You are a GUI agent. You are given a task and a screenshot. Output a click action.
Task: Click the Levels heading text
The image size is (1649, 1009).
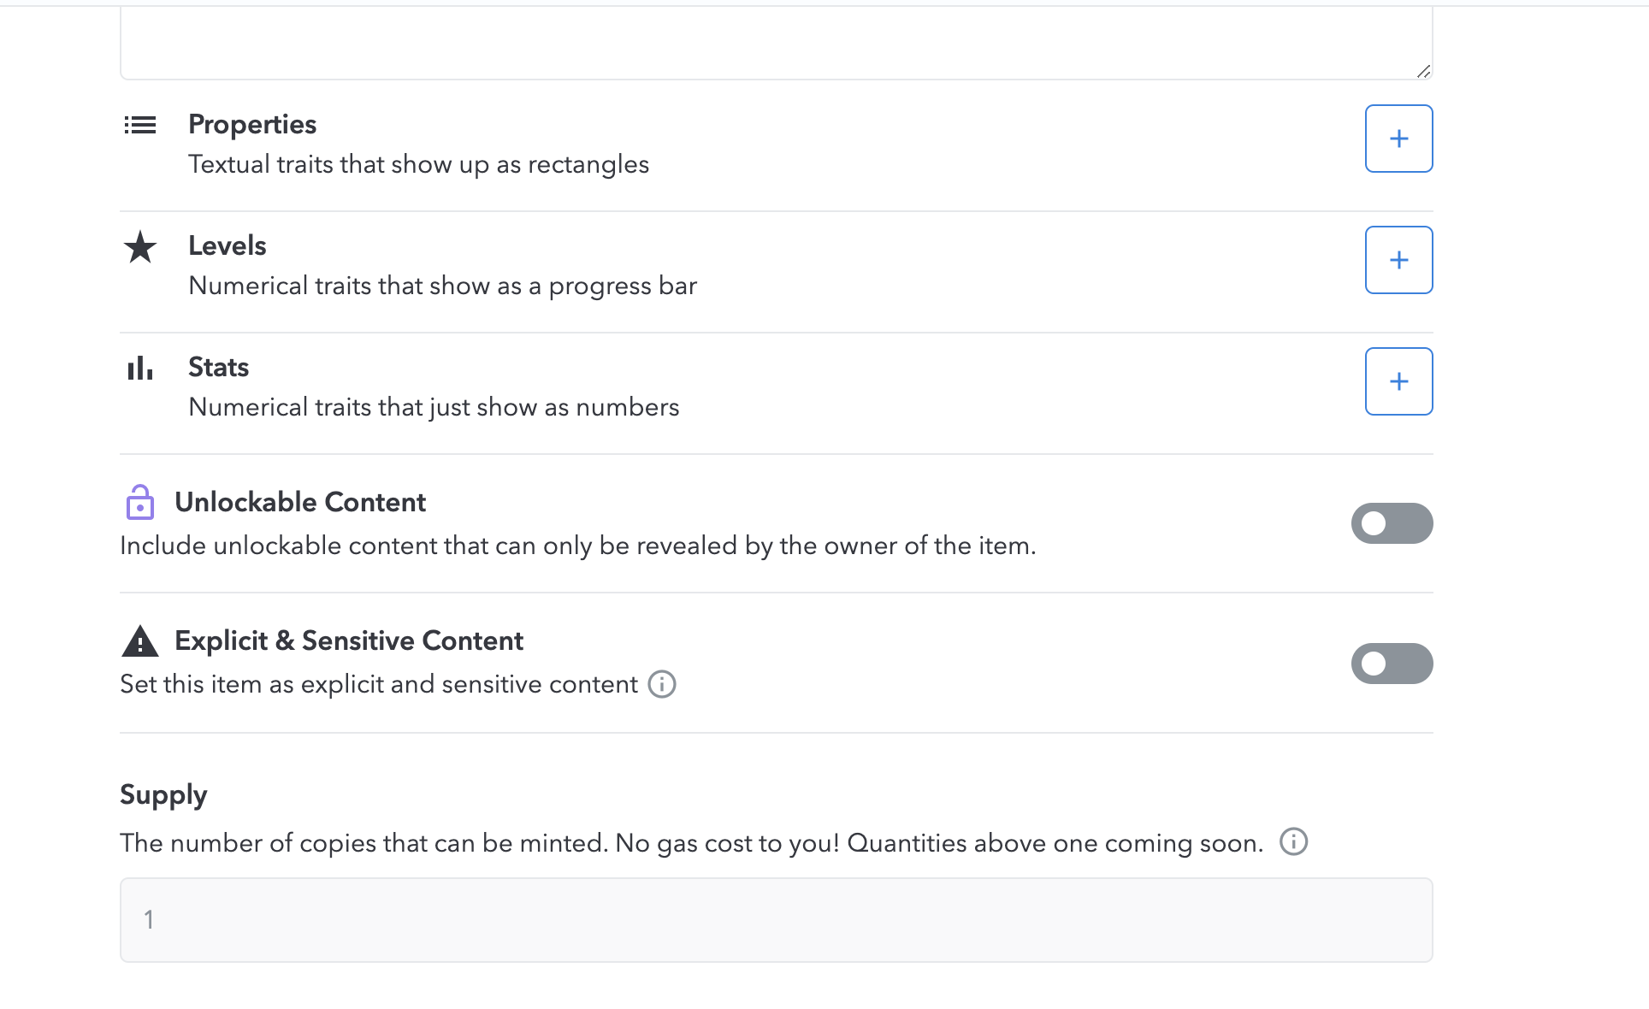click(228, 246)
